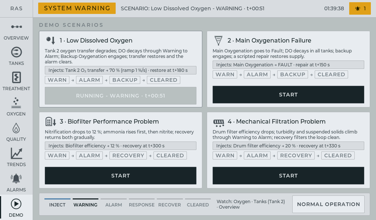
Task: Click the Watch: Oxygen Tanks hint text
Action: [x=251, y=204]
